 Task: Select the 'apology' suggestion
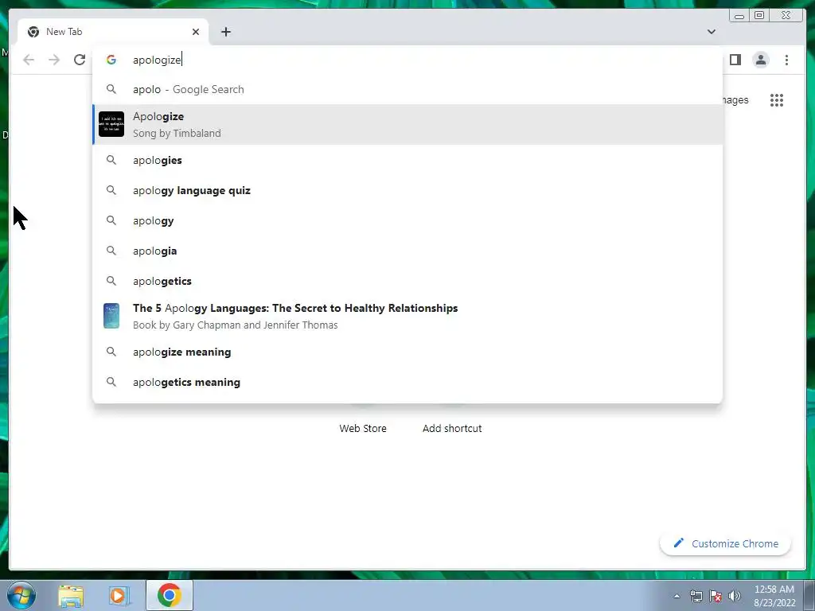coord(407,220)
